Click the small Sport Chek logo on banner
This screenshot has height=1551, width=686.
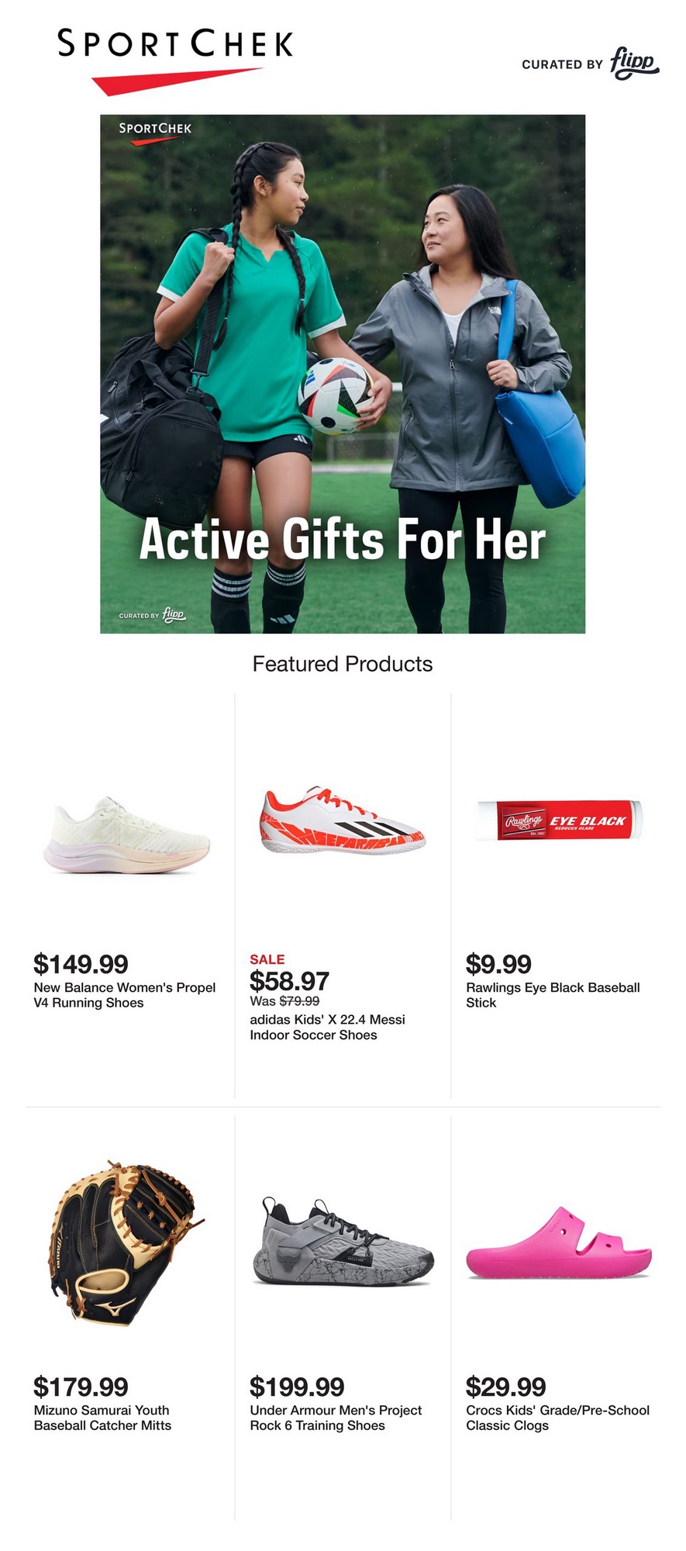[155, 133]
